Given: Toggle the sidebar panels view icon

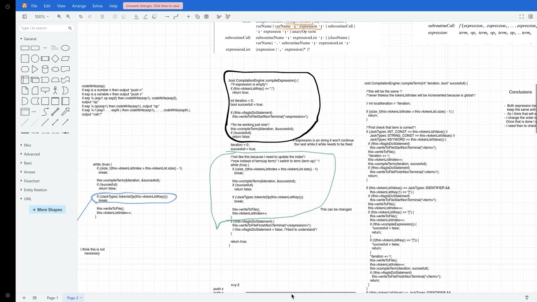Looking at the screenshot, I should pos(24,16).
